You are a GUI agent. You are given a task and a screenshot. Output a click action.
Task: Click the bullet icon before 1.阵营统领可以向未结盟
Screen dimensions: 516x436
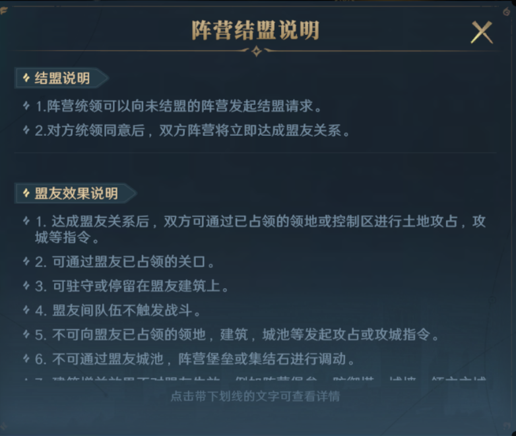(26, 106)
